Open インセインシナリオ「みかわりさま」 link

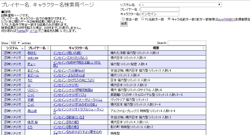[75, 105]
